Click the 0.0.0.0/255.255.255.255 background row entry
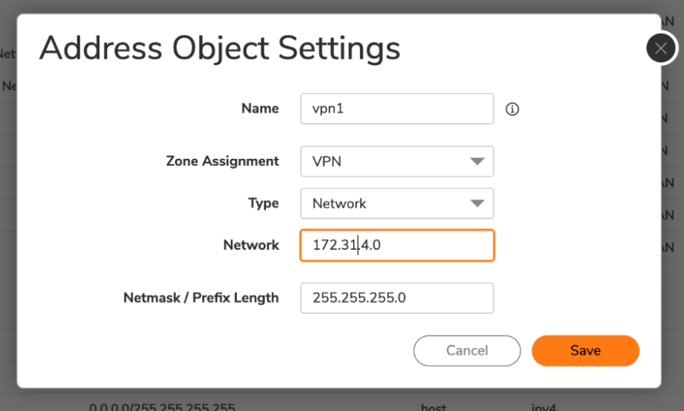 pos(162,406)
